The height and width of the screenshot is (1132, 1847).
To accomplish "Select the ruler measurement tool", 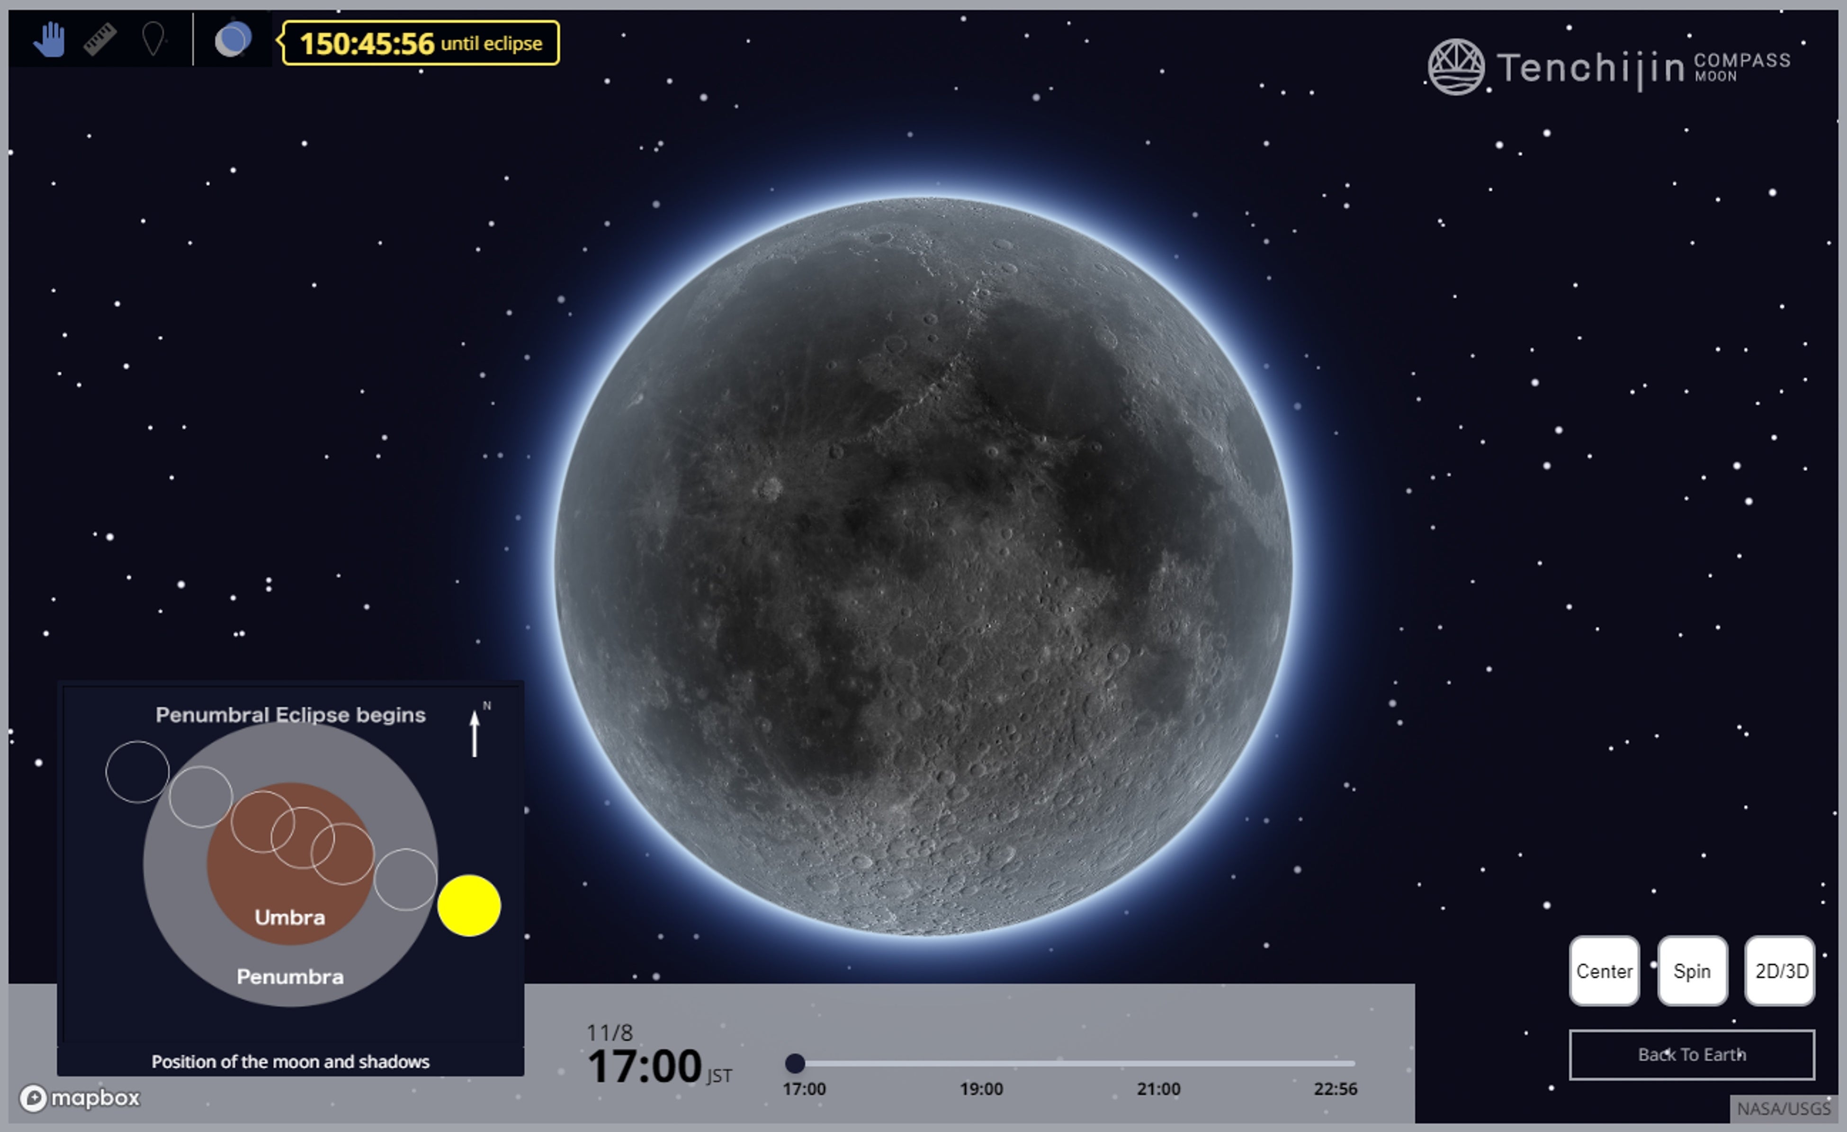I will [100, 40].
